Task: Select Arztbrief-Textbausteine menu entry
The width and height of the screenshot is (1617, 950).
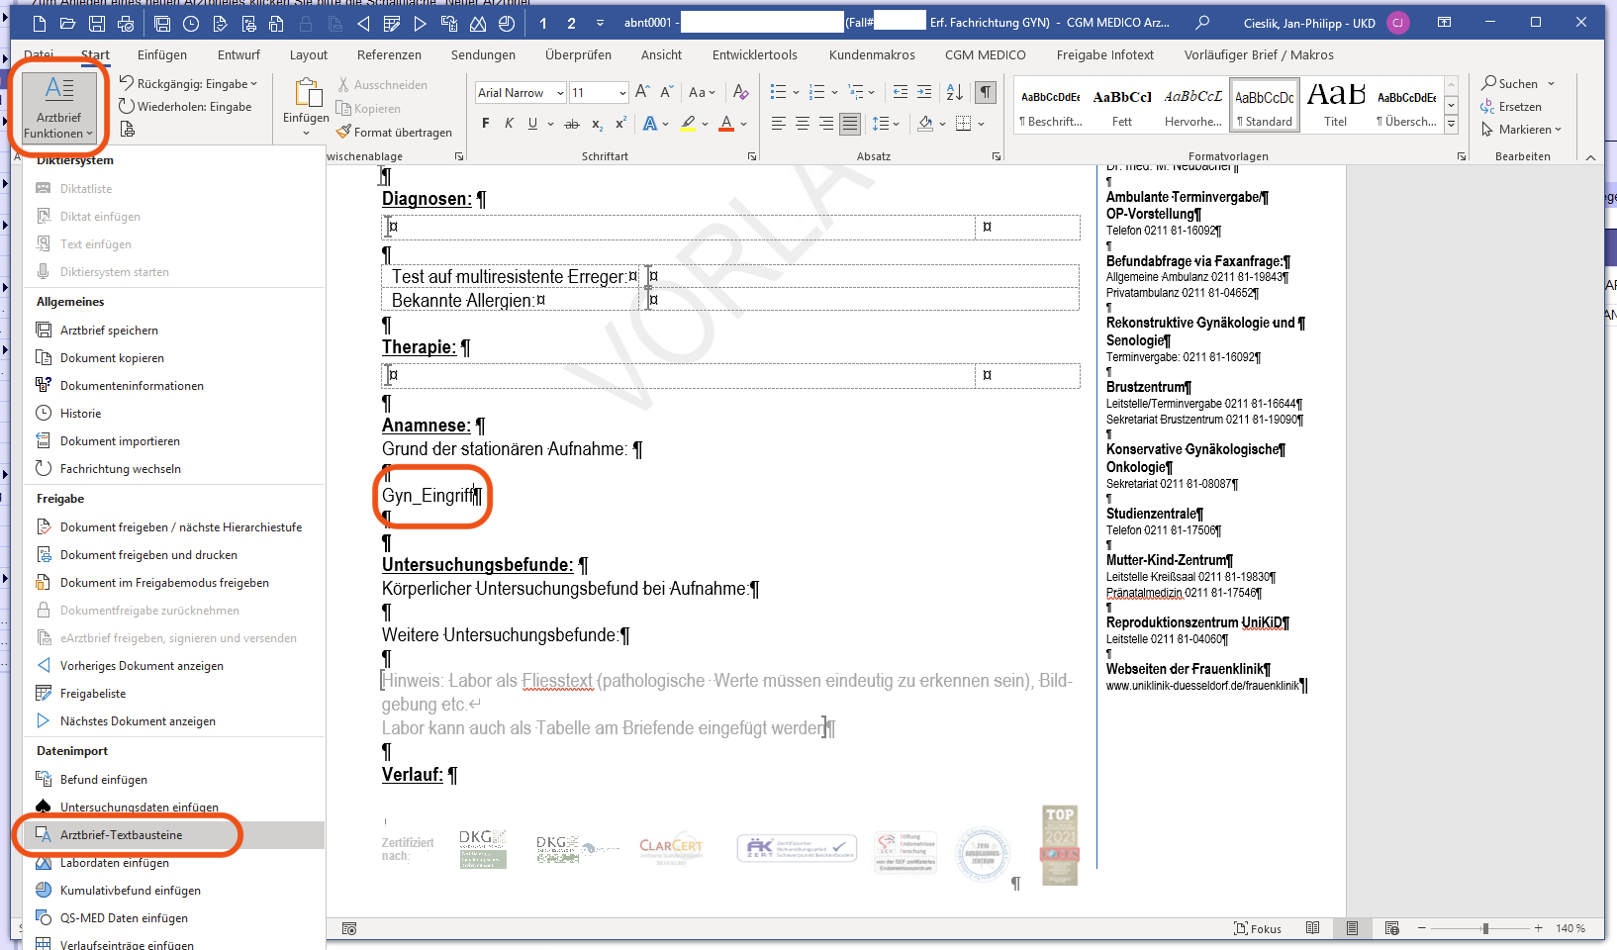Action: [121, 835]
